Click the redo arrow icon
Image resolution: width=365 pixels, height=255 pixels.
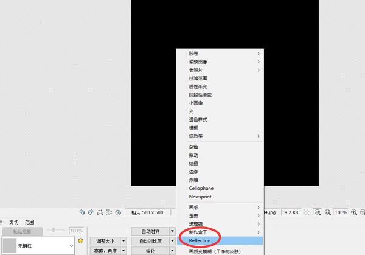(x=91, y=212)
